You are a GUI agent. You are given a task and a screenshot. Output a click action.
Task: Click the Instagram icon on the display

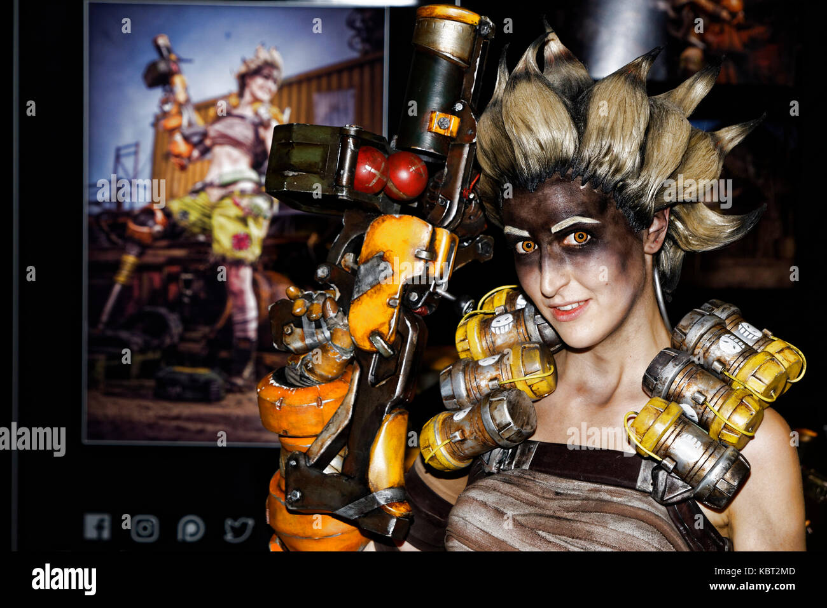pos(144,528)
